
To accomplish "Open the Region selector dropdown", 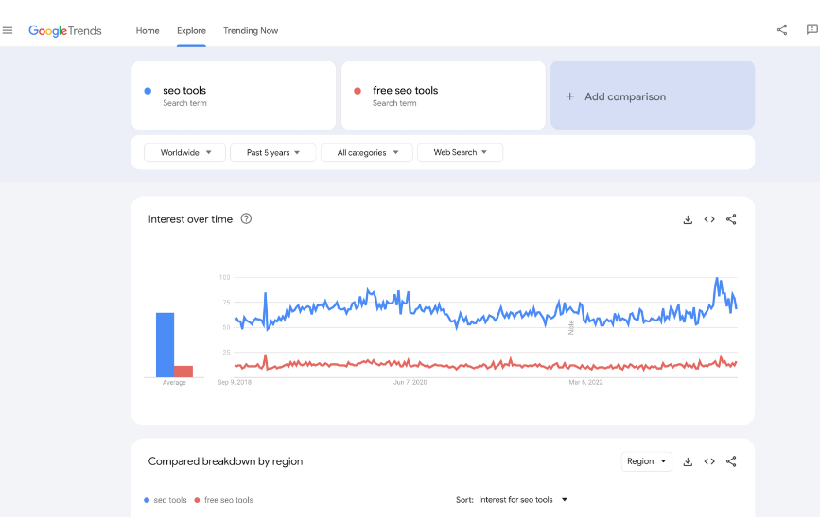I will pos(646,461).
